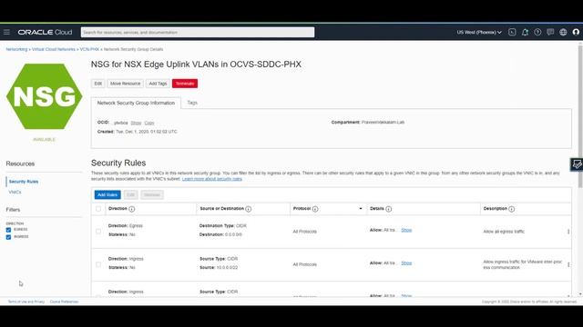The width and height of the screenshot is (583, 327).
Task: Click the green NSG hexagon icon
Action: click(44, 96)
